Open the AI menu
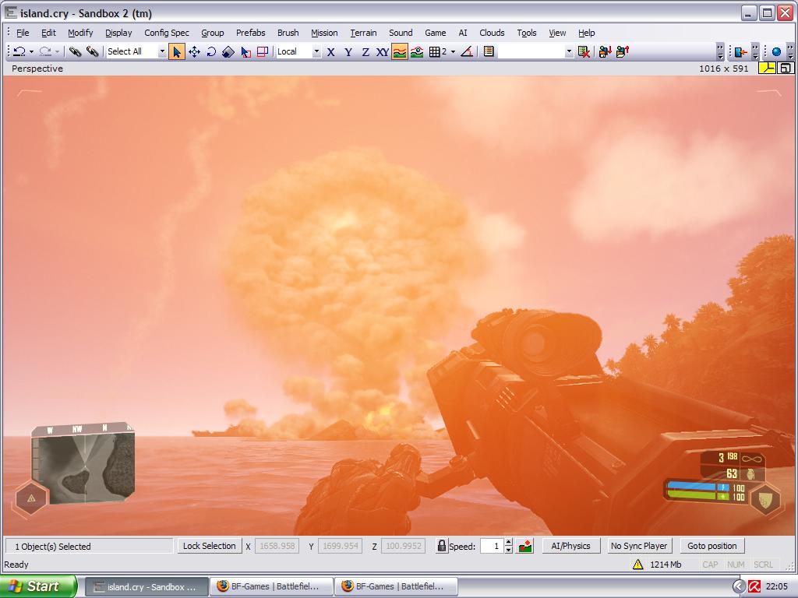The width and height of the screenshot is (798, 598). pos(463,33)
